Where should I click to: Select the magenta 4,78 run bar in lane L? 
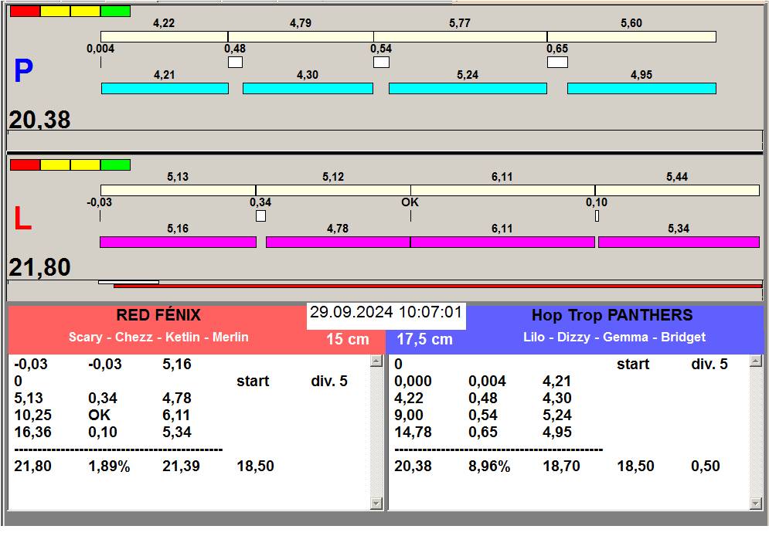[x=337, y=243]
